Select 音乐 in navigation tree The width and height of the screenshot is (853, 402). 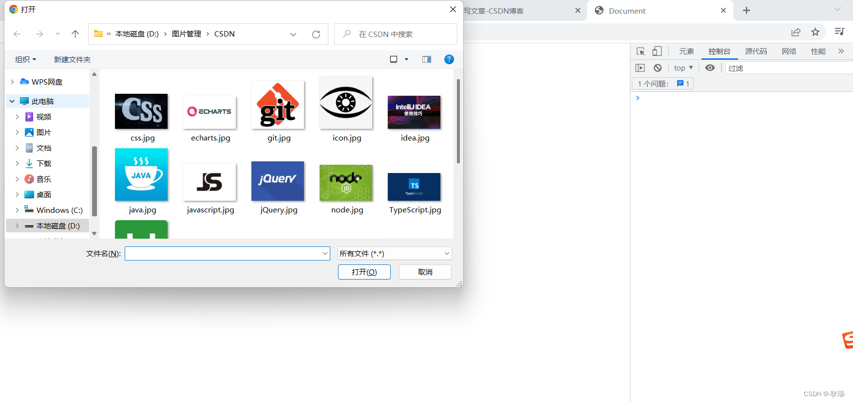[x=44, y=179]
